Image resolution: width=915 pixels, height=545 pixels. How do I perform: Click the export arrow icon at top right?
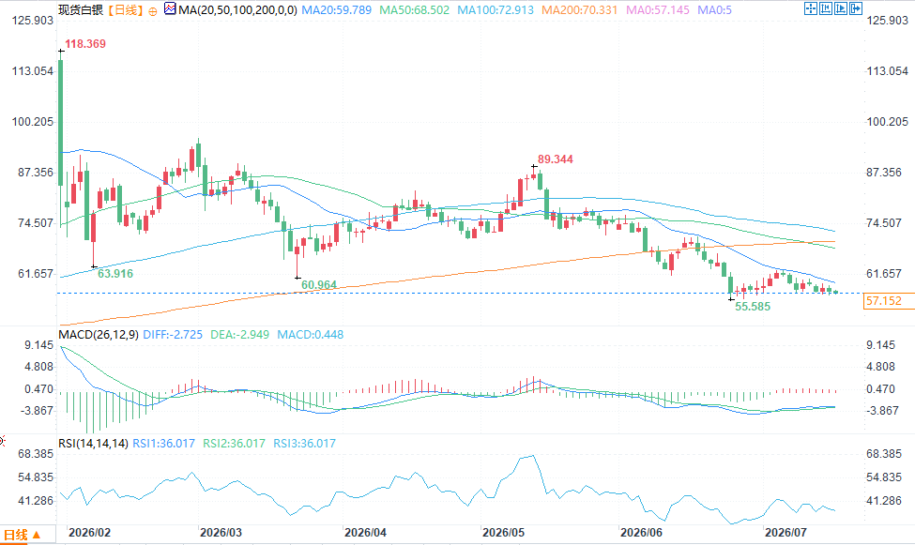[x=856, y=8]
